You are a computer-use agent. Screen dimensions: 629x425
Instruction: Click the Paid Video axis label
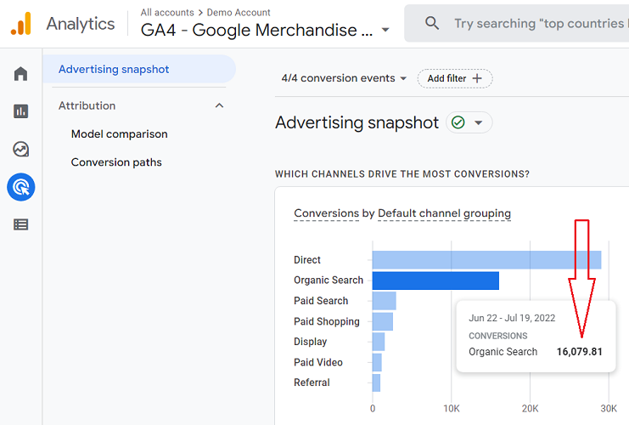click(x=318, y=362)
